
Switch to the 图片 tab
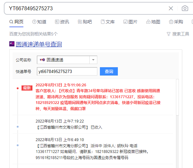130,22
